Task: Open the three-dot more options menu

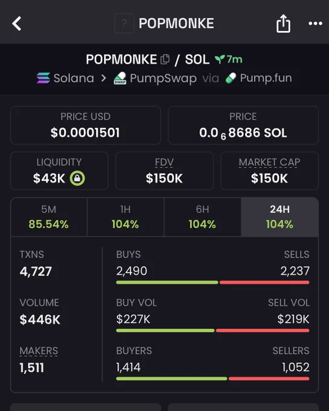Action: pyautogui.click(x=315, y=24)
